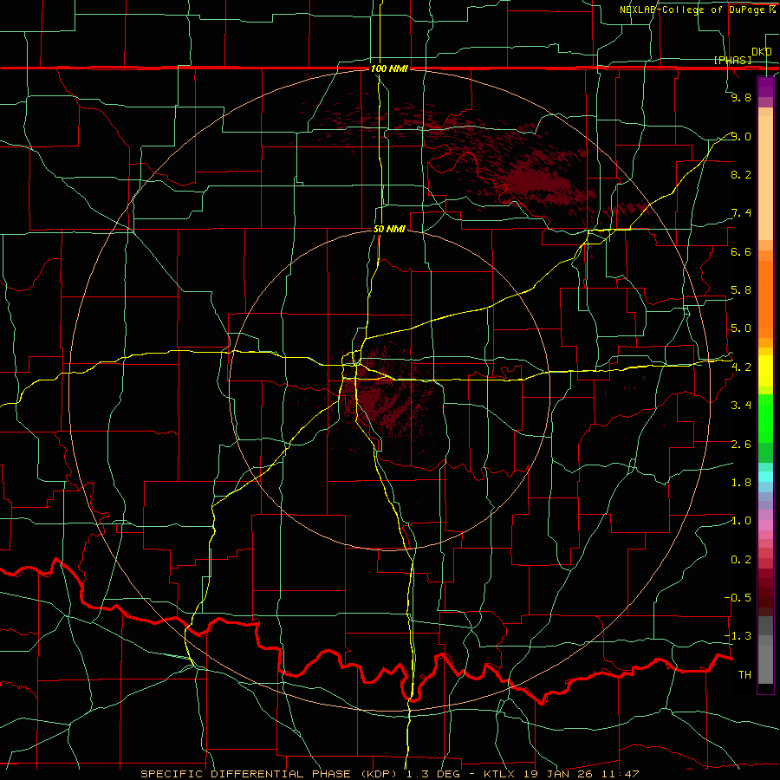The height and width of the screenshot is (780, 780).
Task: Click the 4.2 scale value
Action: pos(741,367)
